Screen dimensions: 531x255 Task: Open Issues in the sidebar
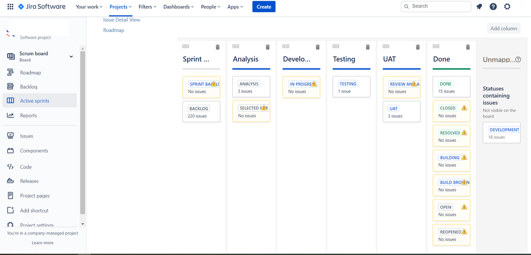(x=40, y=136)
